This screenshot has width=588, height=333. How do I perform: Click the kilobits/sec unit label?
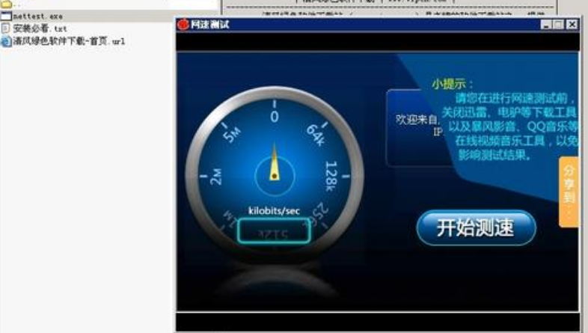point(274,211)
